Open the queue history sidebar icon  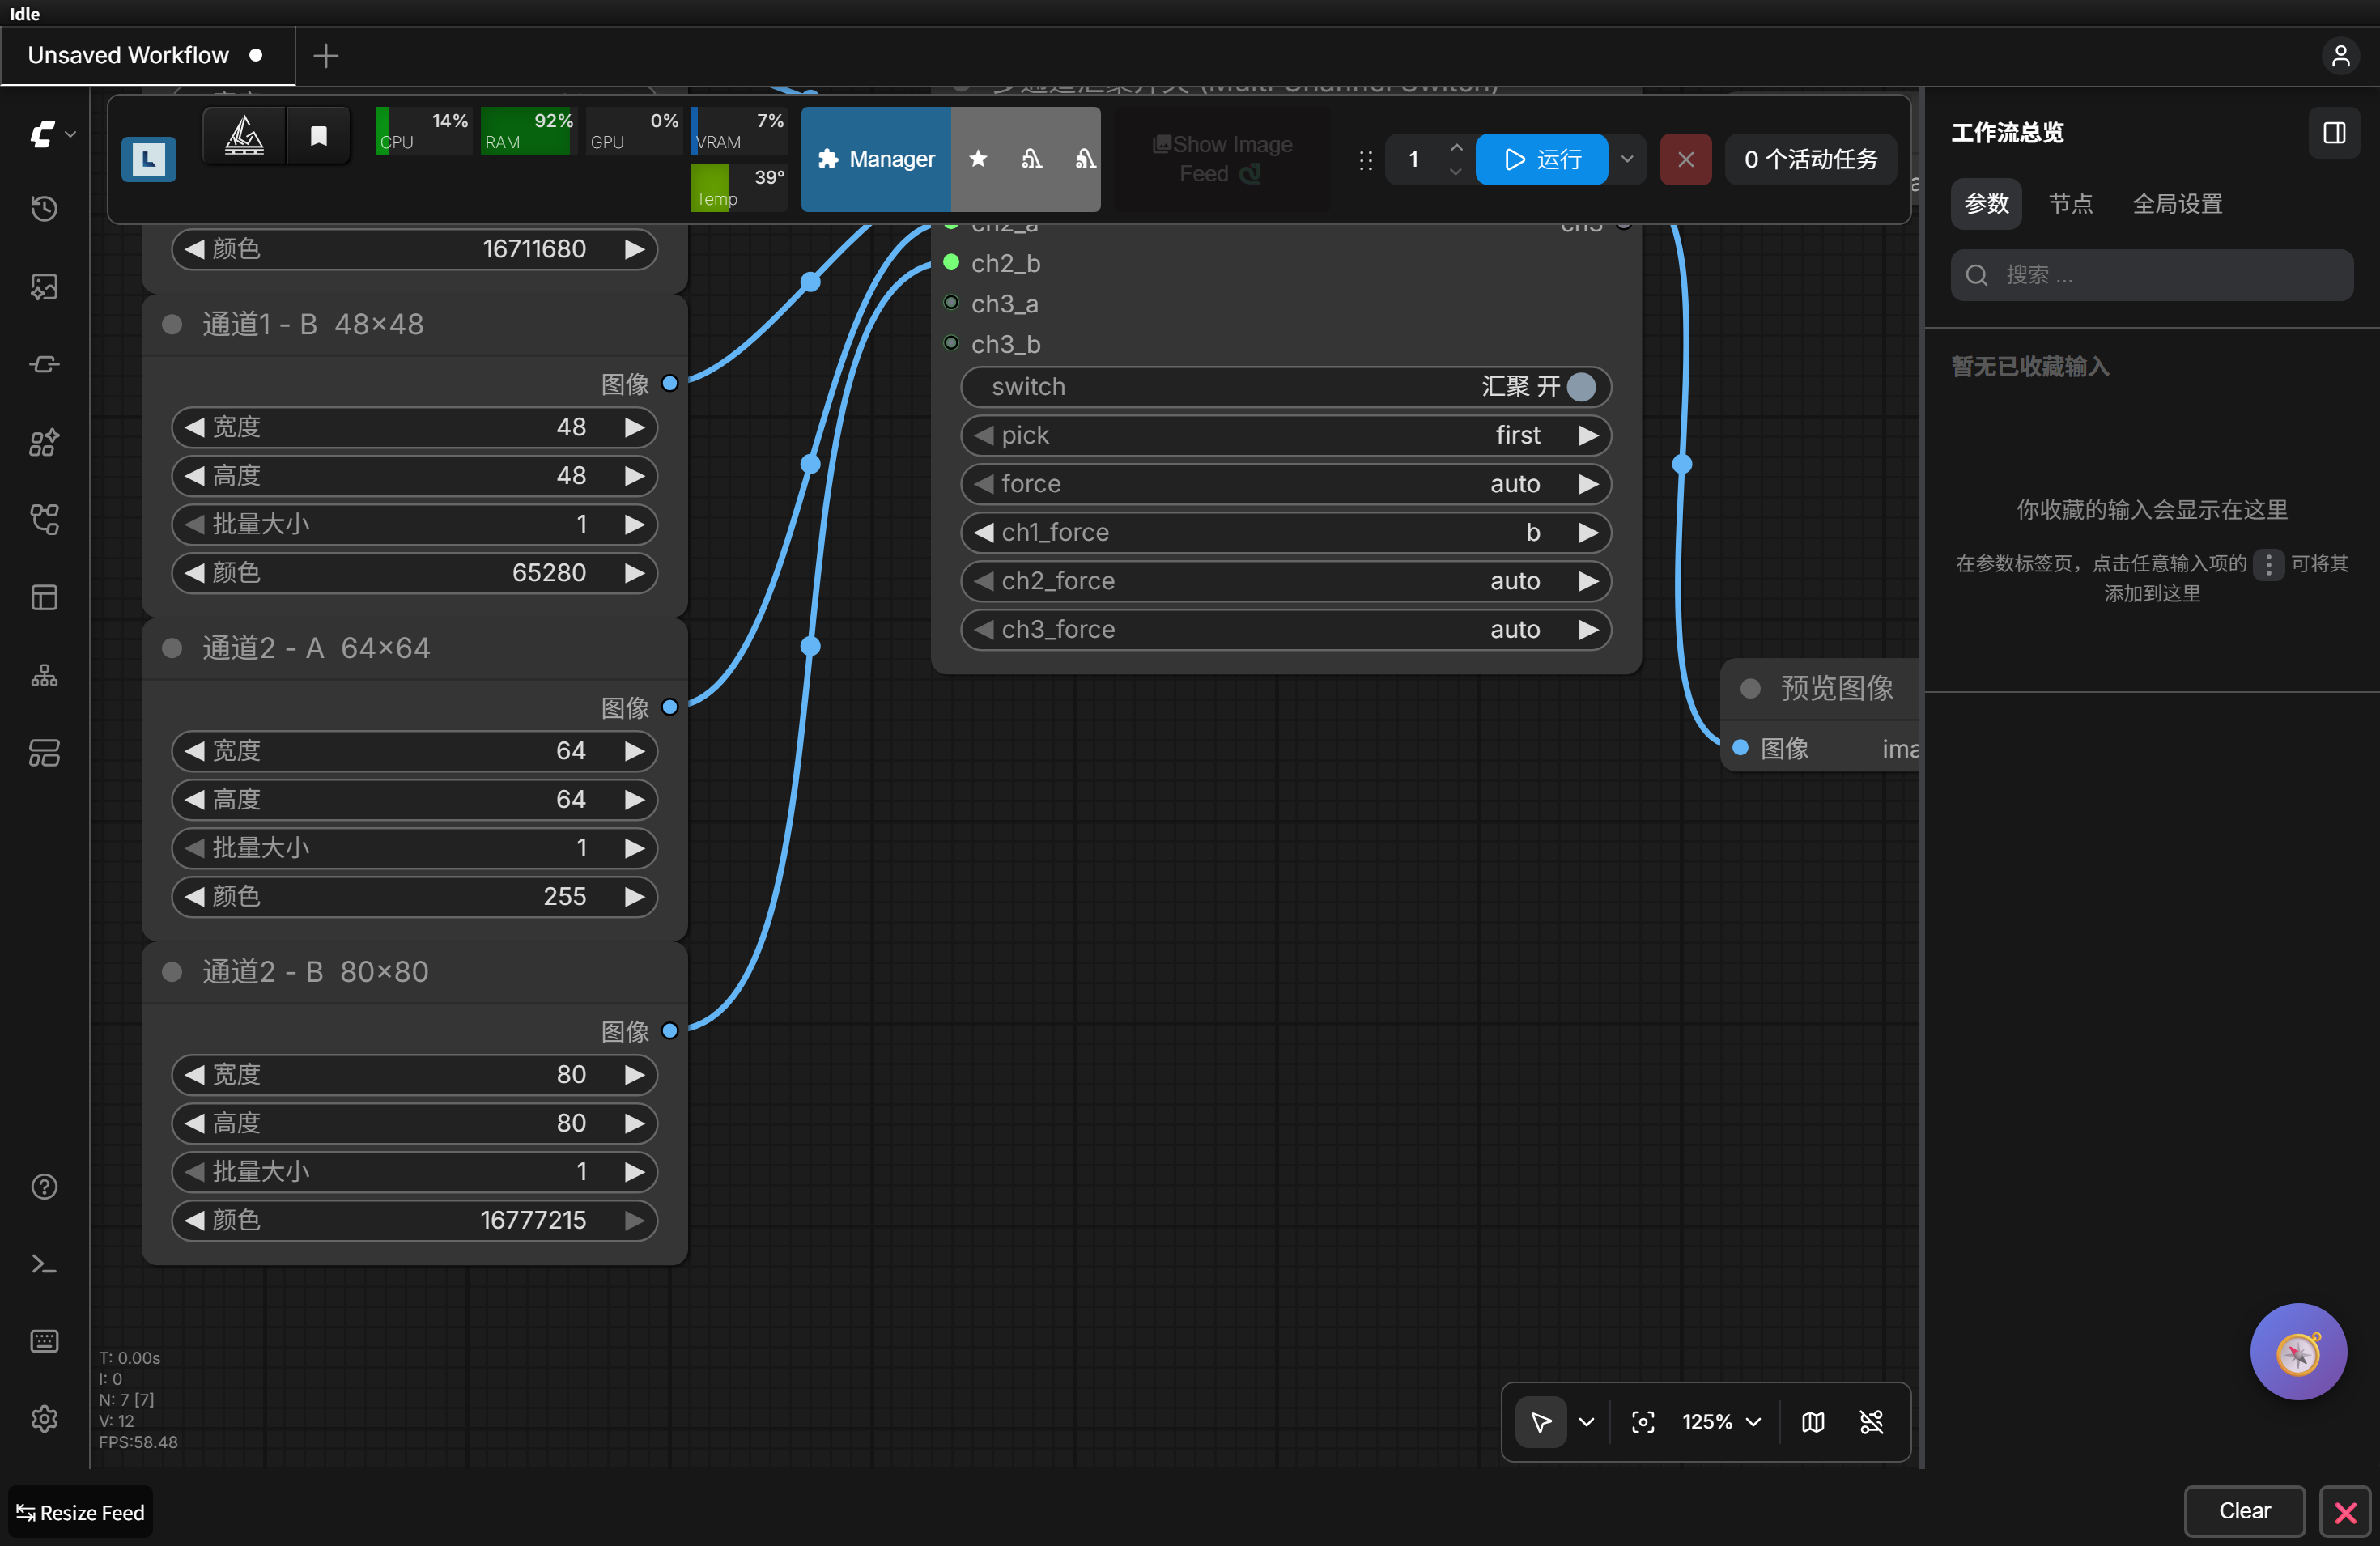(x=44, y=209)
